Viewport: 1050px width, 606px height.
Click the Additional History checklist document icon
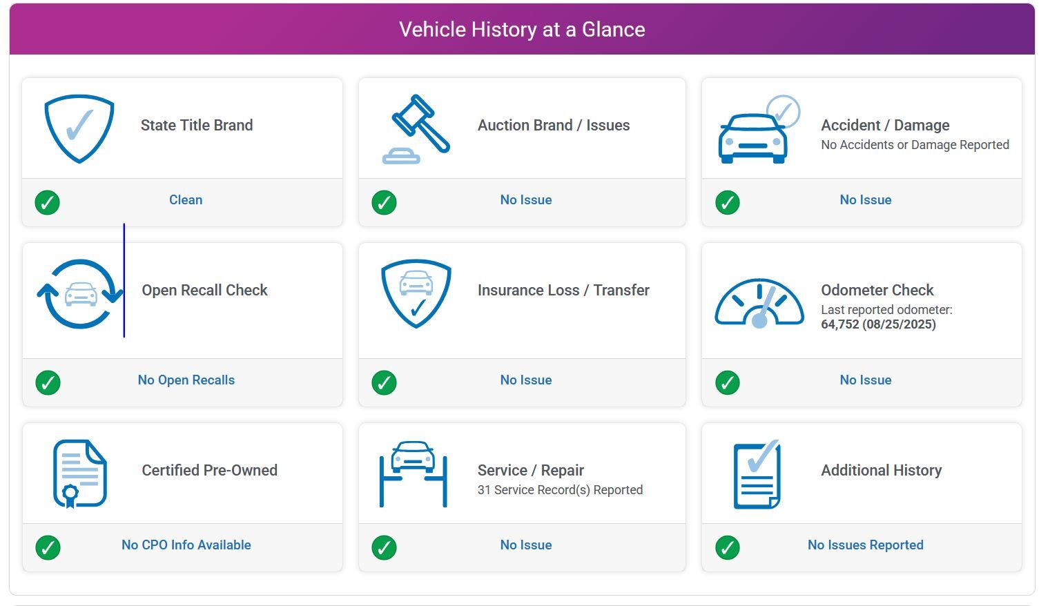point(757,474)
